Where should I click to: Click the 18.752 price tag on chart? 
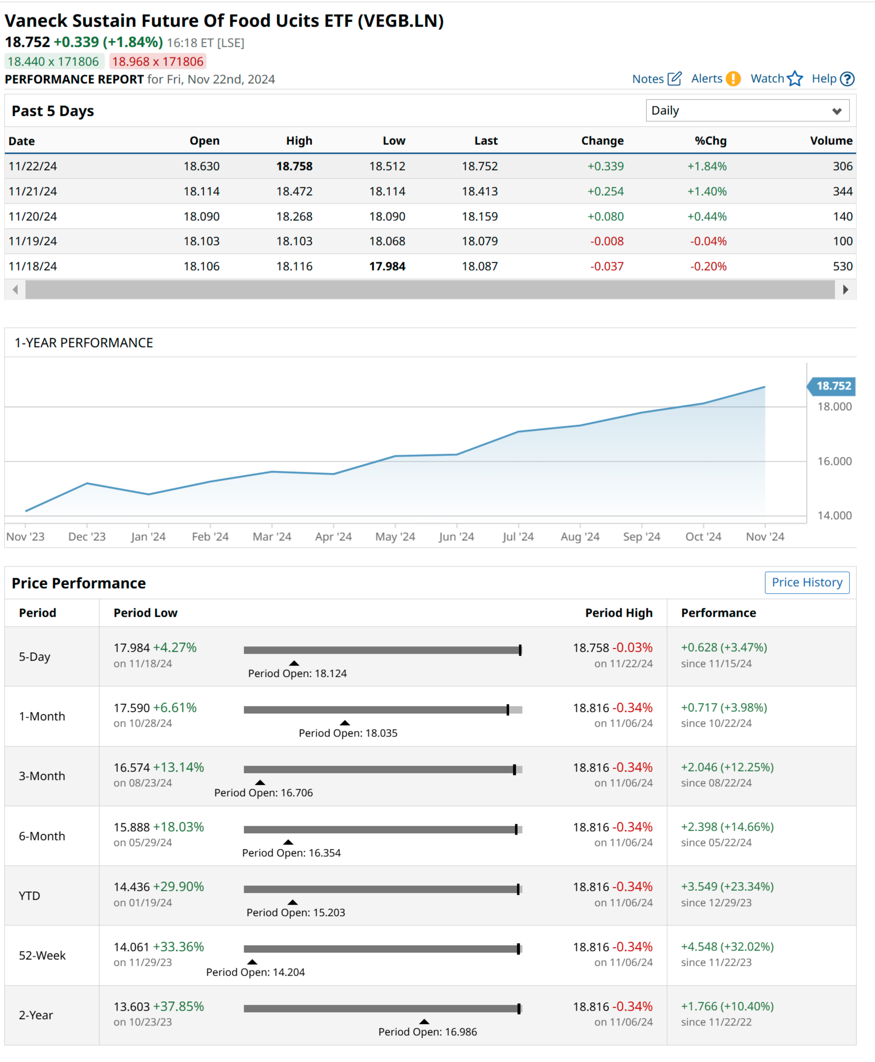(831, 386)
